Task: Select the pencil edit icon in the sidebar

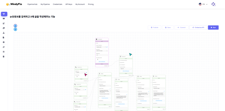Action: [4, 23]
